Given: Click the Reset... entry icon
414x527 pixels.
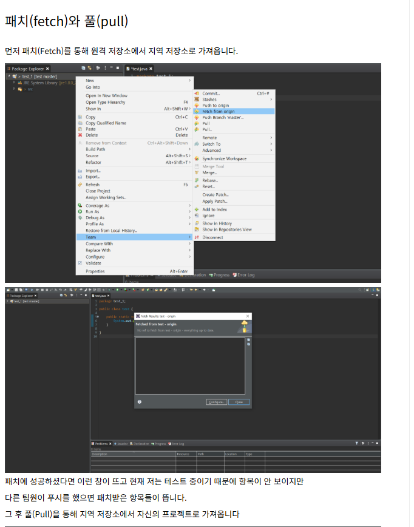Looking at the screenshot, I should [x=197, y=186].
